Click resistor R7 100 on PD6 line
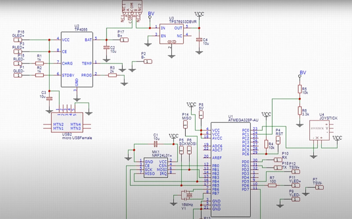This screenshot has height=219, width=352. [x=272, y=185]
